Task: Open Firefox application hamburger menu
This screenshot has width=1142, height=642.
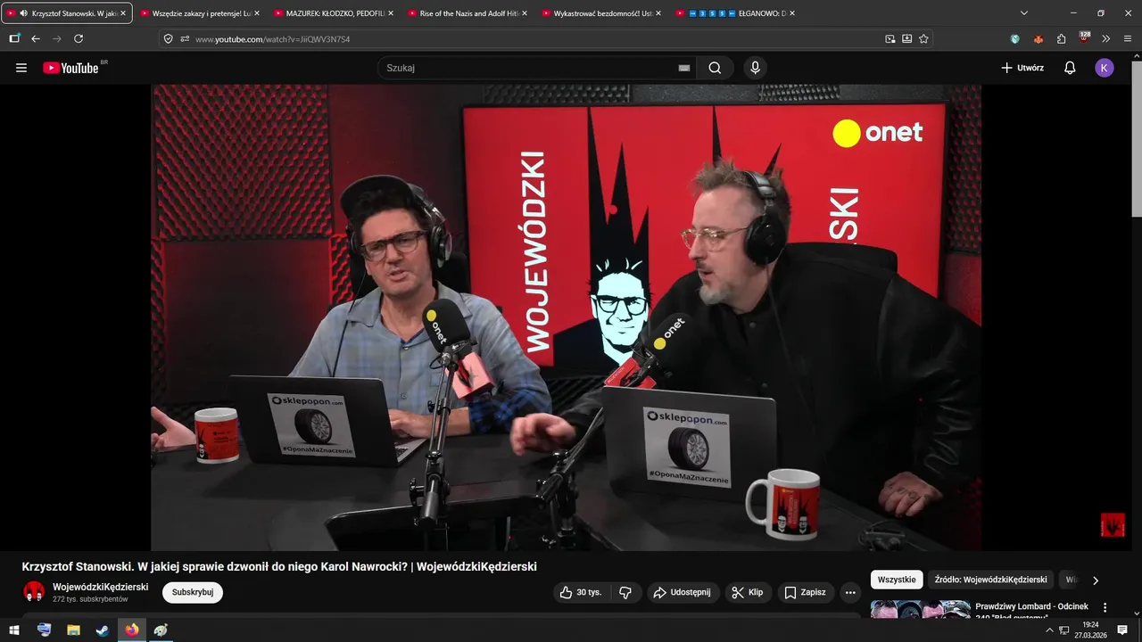Action: coord(1128,38)
